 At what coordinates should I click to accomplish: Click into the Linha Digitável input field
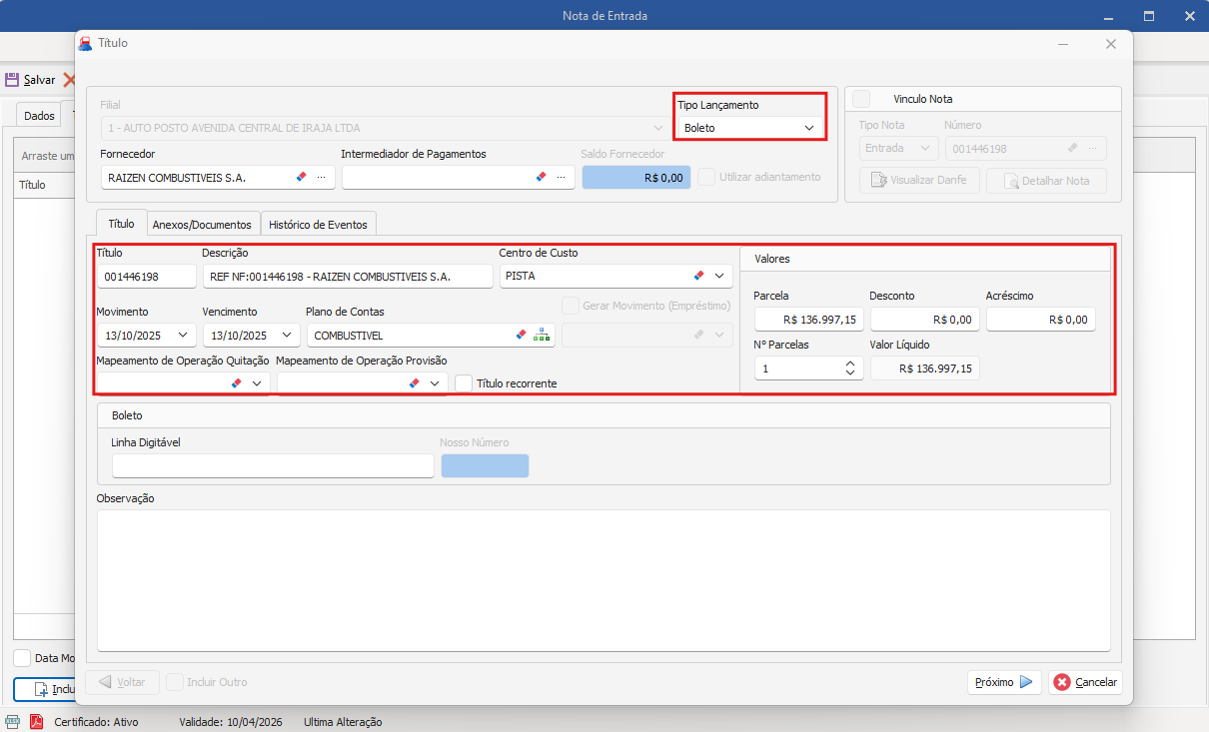point(273,466)
